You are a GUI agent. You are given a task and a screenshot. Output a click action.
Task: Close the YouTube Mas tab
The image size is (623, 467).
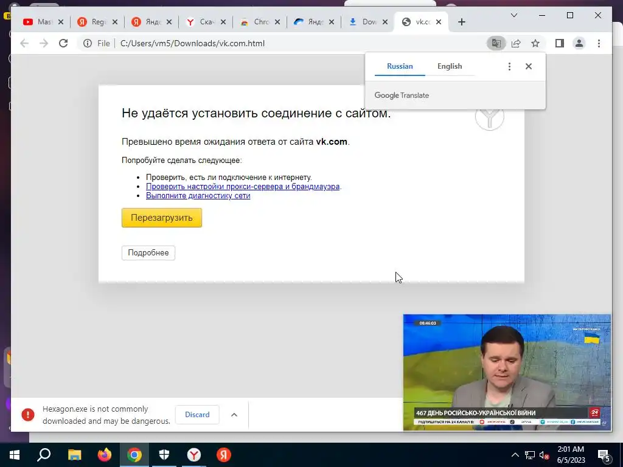coord(60,22)
